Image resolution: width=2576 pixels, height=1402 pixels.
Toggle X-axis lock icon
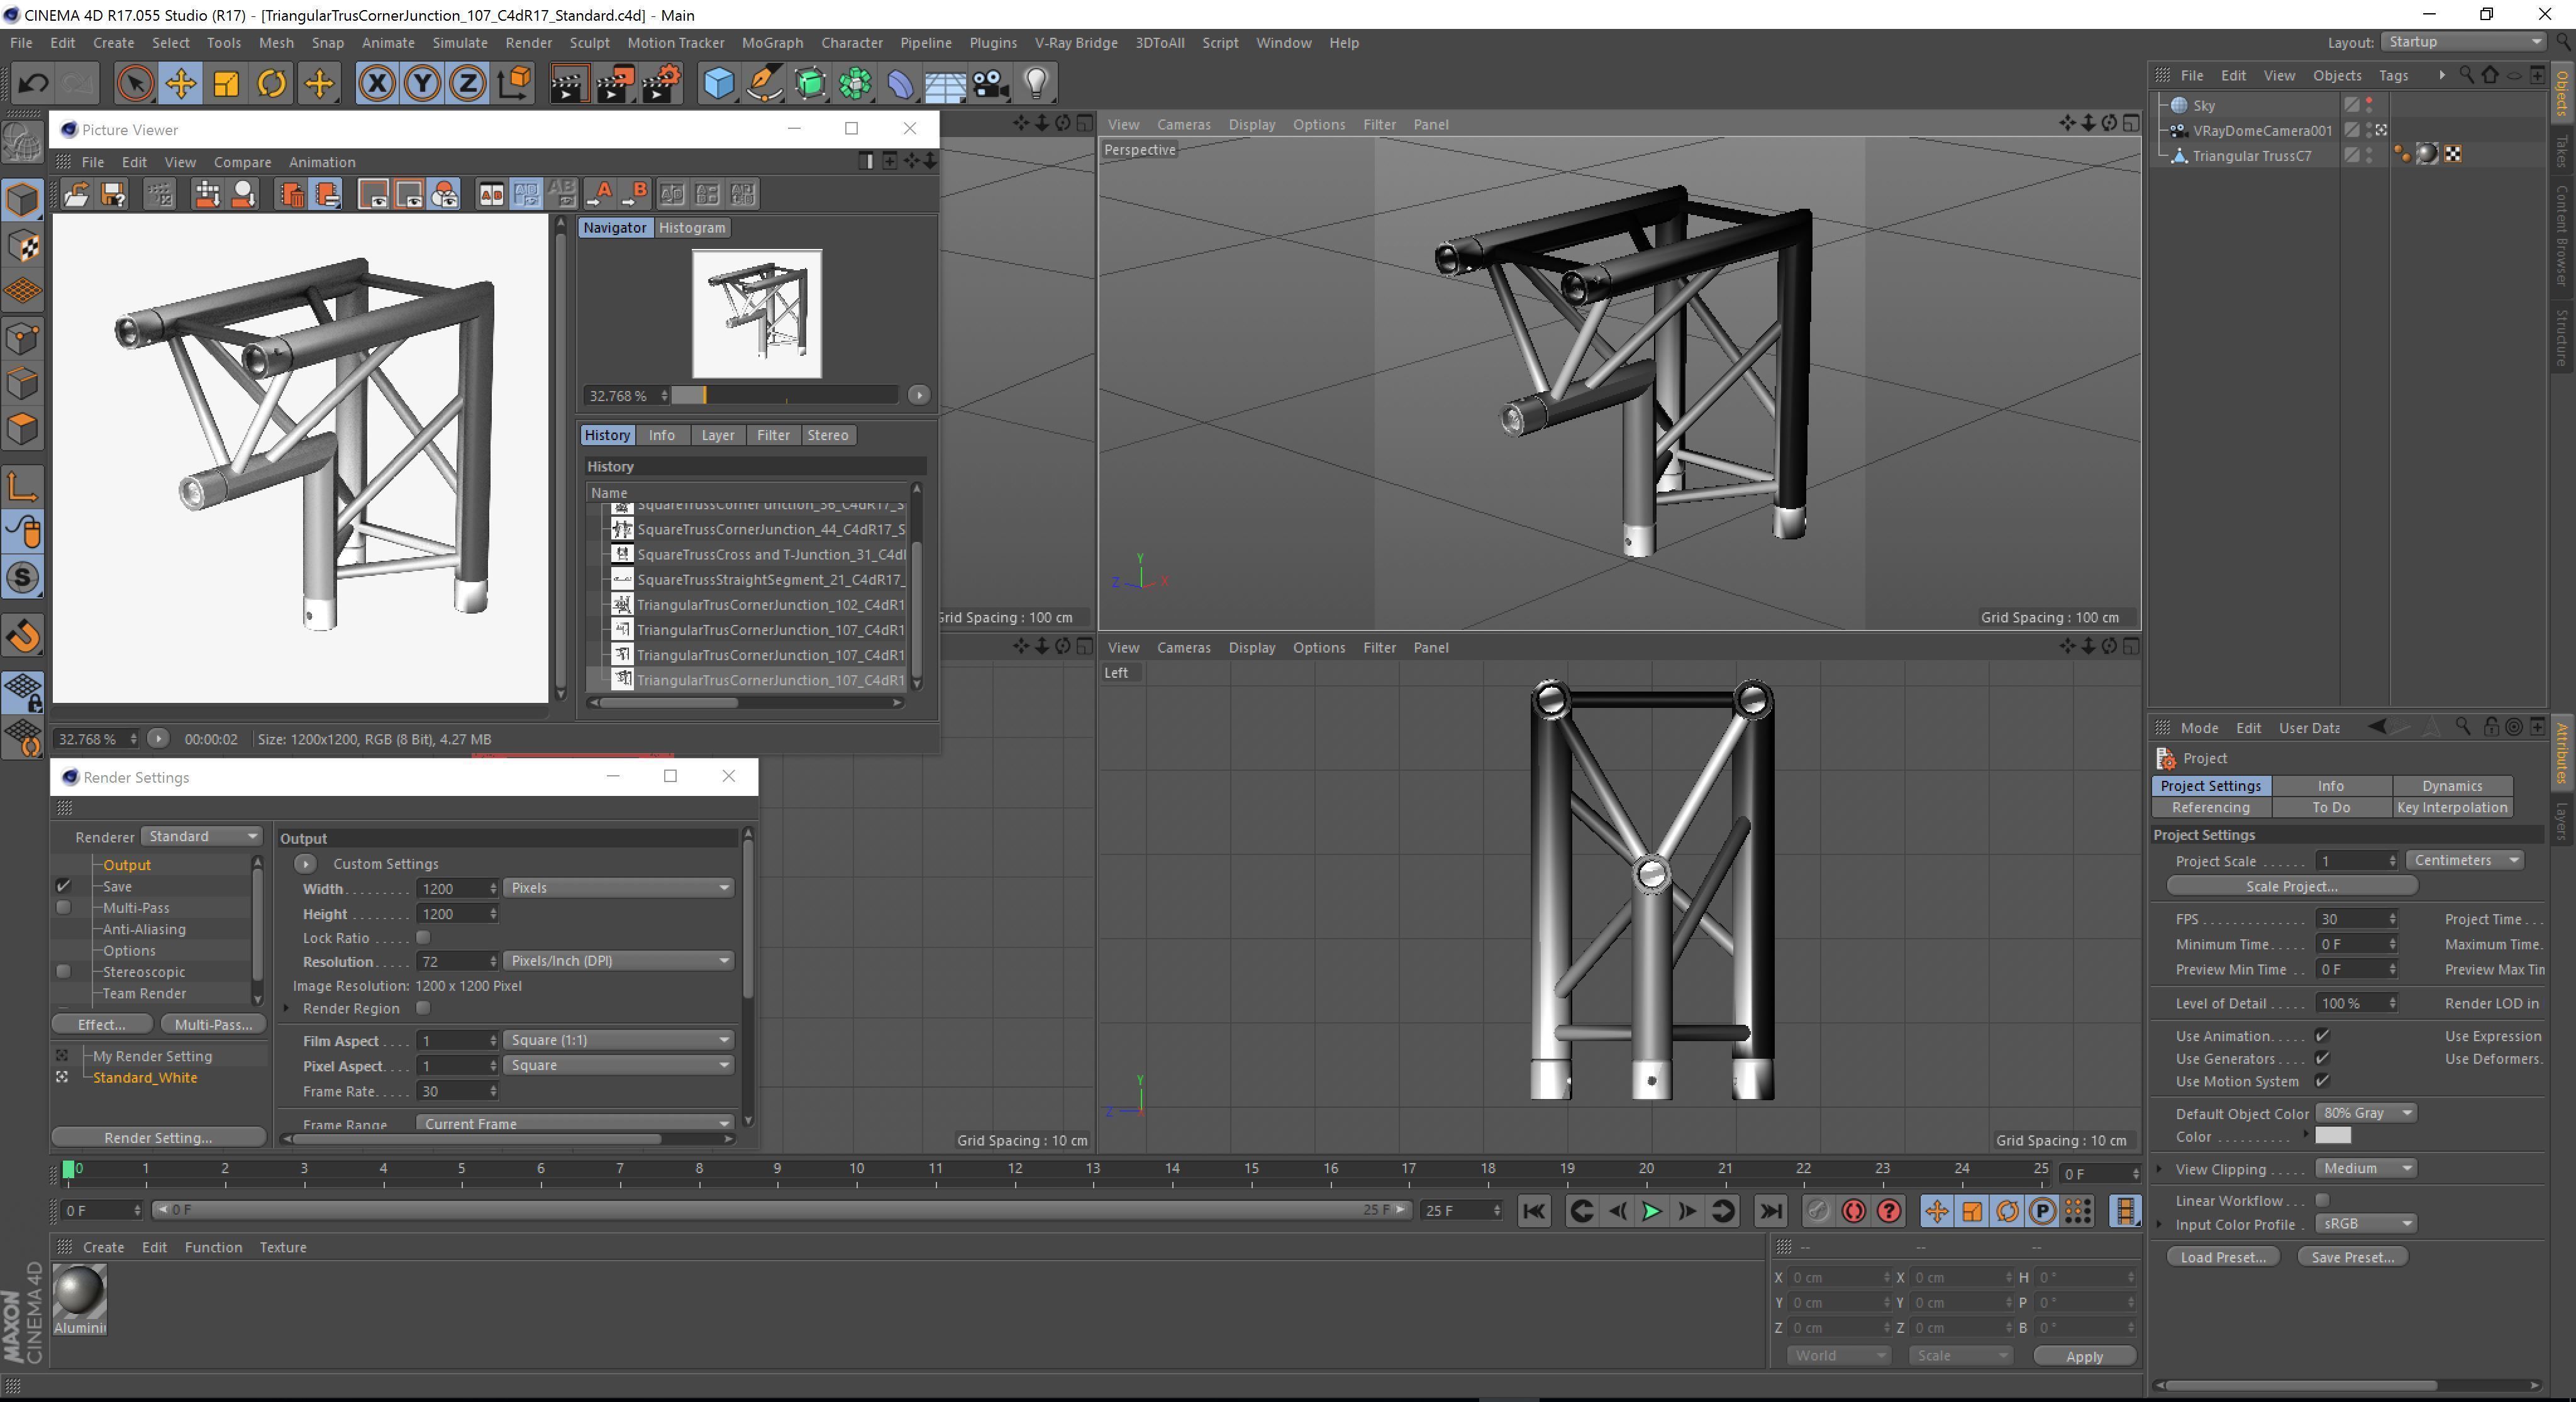[x=377, y=83]
